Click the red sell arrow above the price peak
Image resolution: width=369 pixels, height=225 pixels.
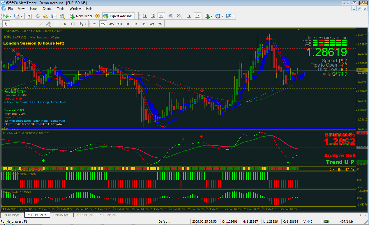(x=267, y=38)
